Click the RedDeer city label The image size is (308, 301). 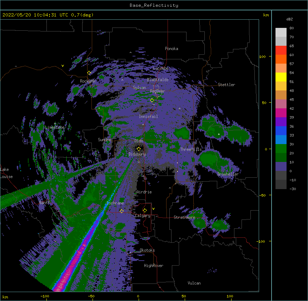(x=157, y=91)
